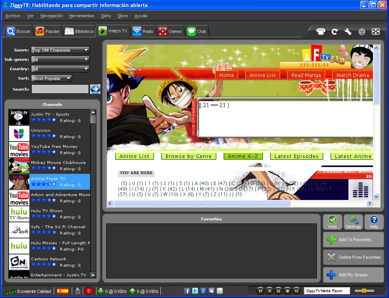Switch to the Popular tab

48,31
